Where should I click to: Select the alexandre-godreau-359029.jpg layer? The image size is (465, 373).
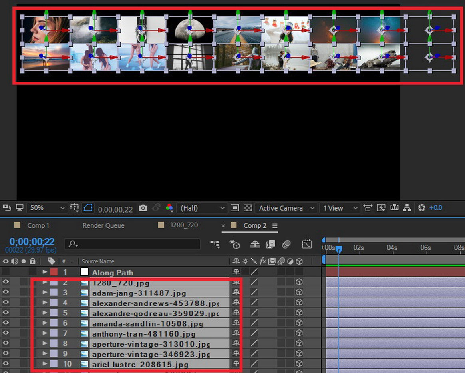[155, 313]
